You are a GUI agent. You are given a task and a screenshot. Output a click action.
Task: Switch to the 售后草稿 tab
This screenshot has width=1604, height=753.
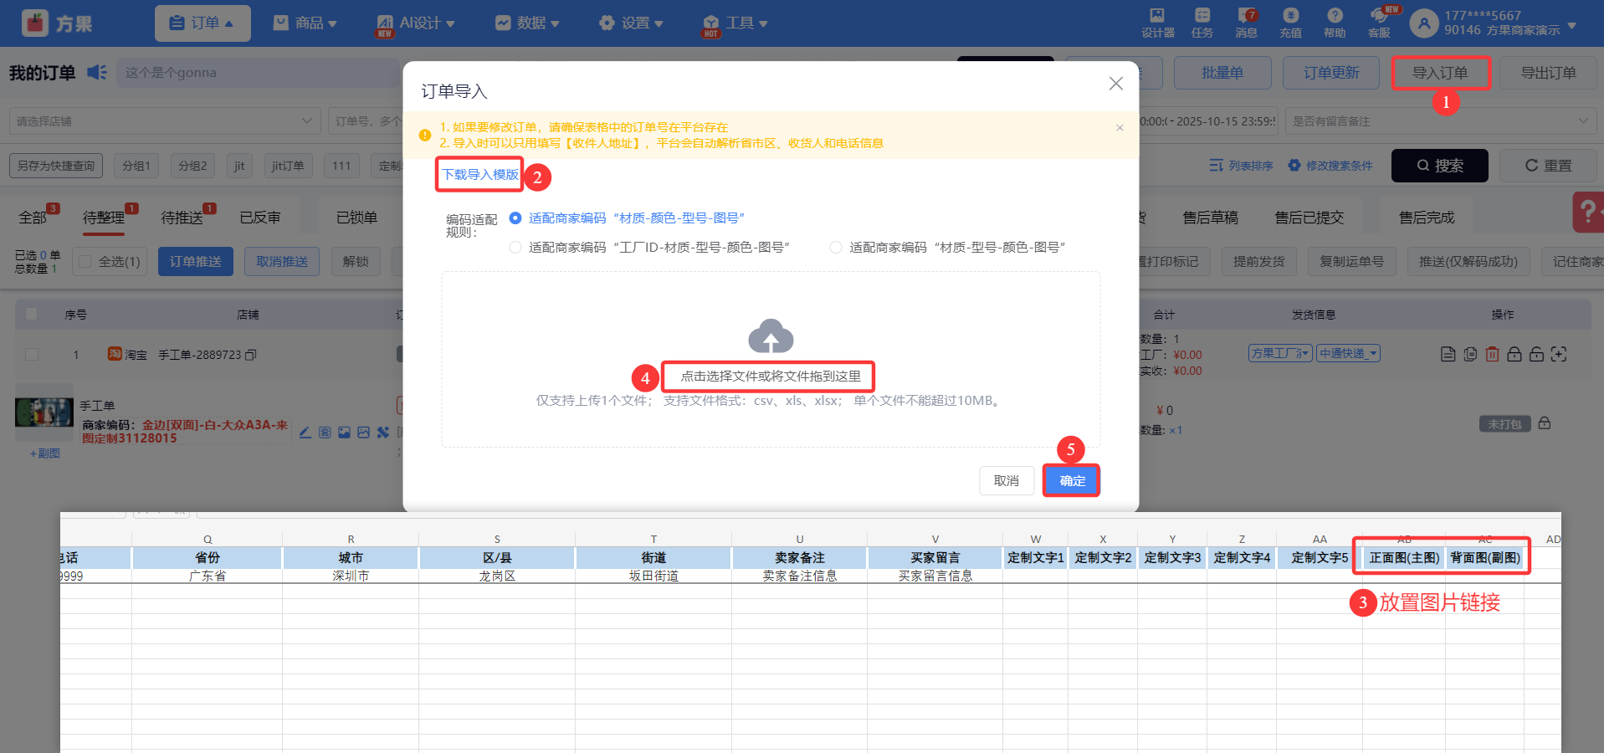[x=1210, y=218]
